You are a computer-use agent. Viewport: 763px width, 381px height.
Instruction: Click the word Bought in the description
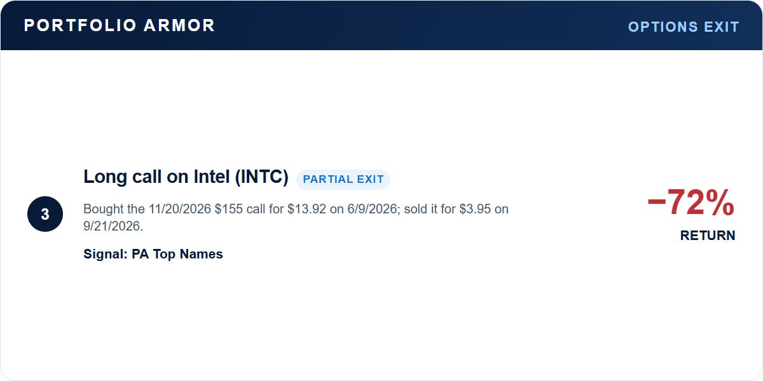[x=105, y=209]
